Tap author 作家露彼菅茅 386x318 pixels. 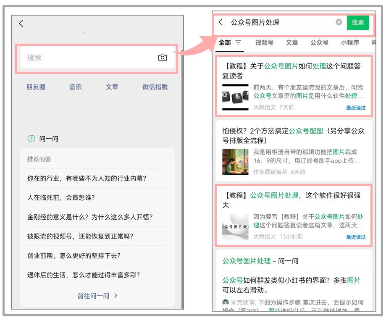coord(270,172)
